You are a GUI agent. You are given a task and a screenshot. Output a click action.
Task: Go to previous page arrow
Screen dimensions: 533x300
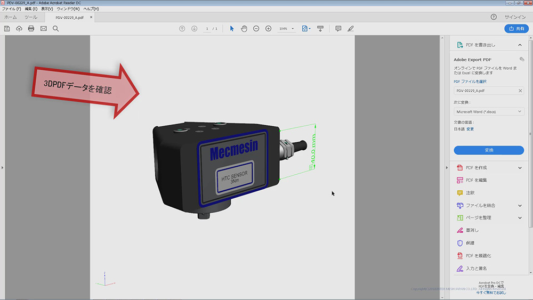pos(182,29)
